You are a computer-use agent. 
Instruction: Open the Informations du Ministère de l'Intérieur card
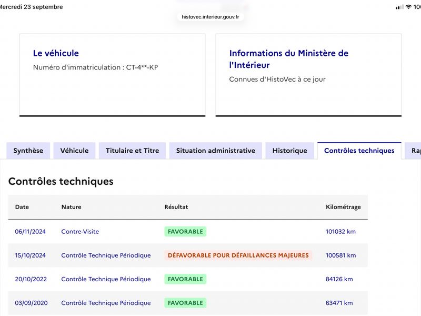tap(308, 75)
